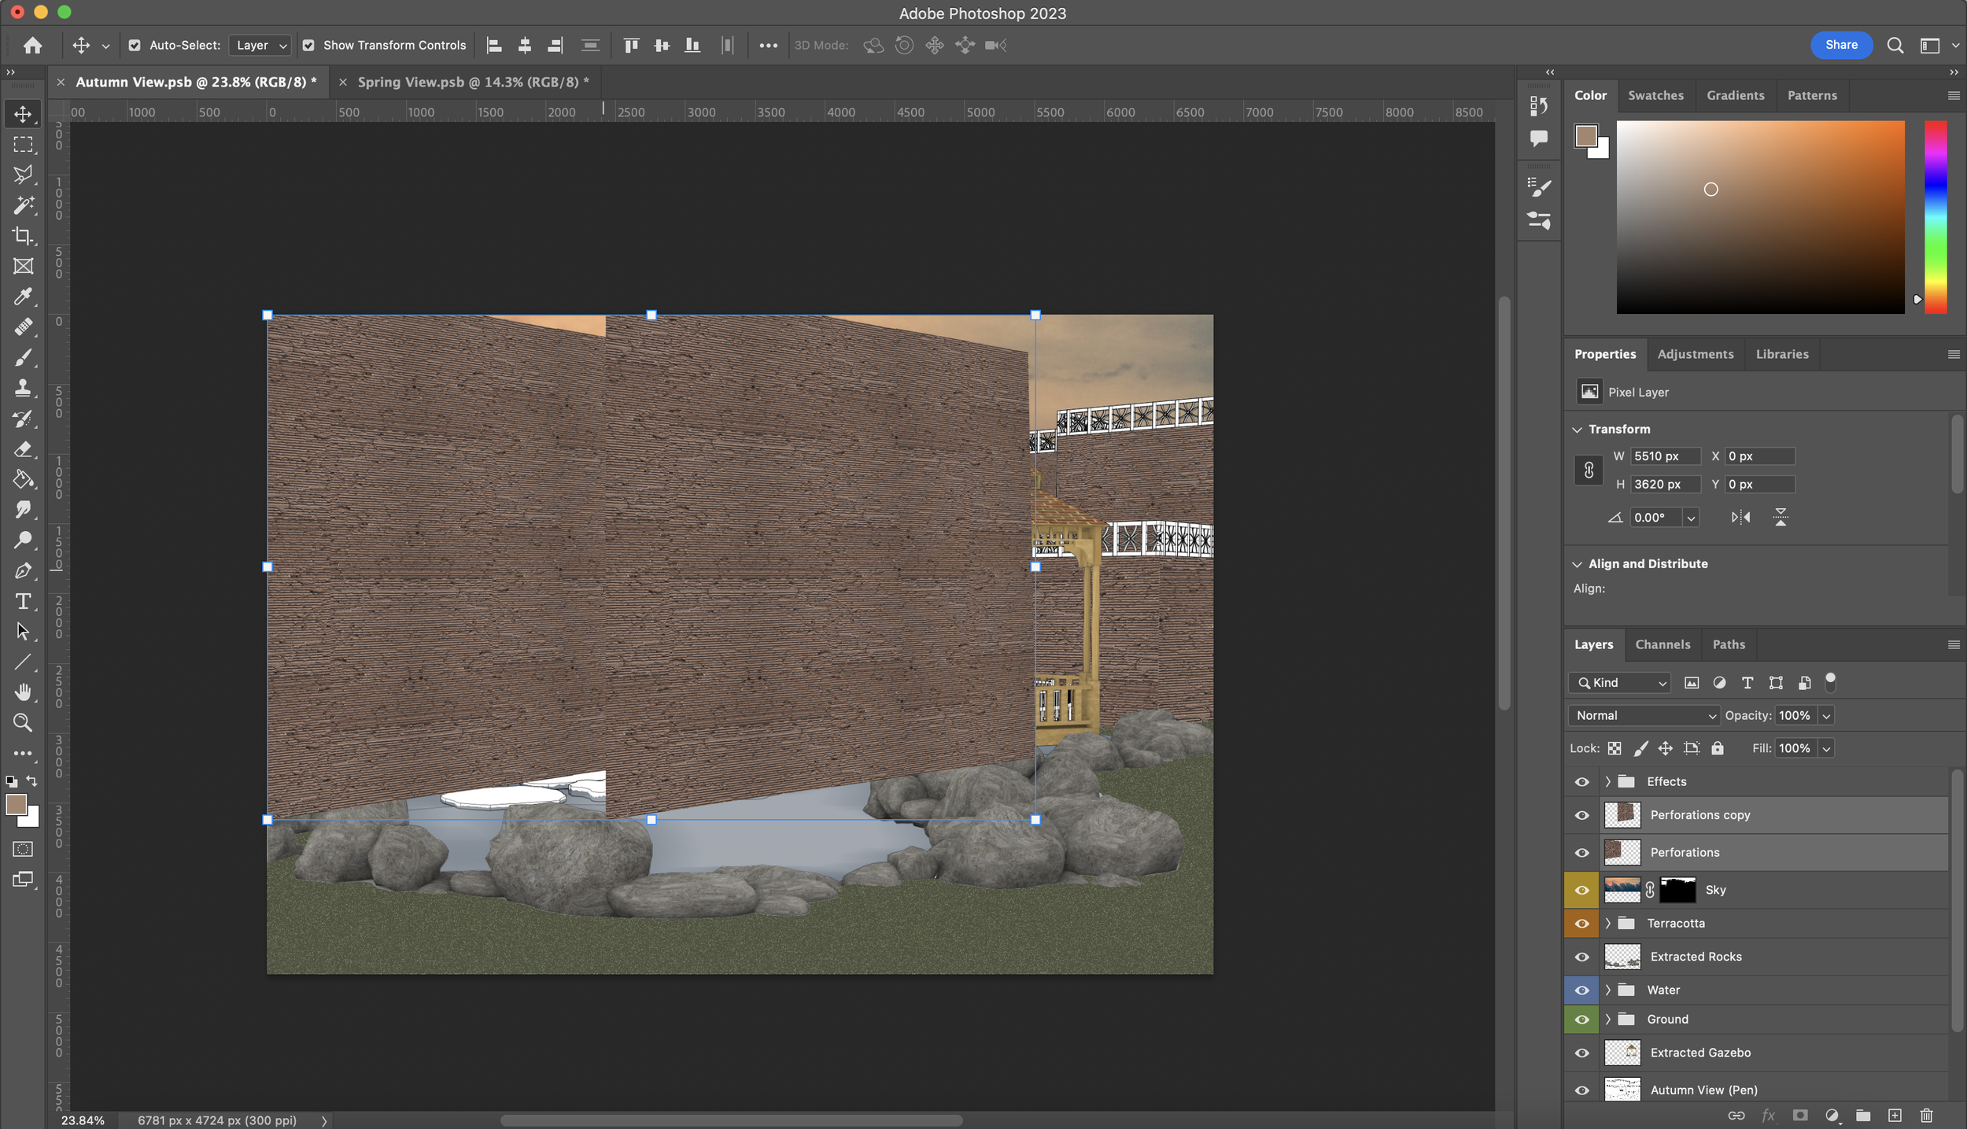Expand the Water group
Image resolution: width=1967 pixels, height=1129 pixels.
coord(1607,991)
